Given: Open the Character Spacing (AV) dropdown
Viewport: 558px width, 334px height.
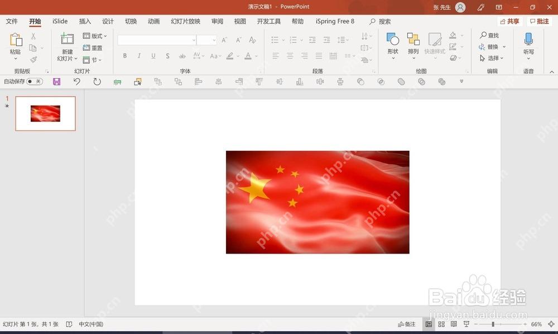Looking at the screenshot, I should [199, 56].
